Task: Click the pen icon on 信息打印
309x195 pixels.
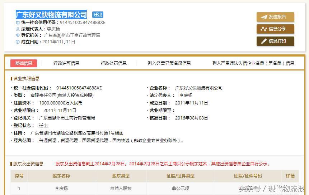Action: pos(264,41)
